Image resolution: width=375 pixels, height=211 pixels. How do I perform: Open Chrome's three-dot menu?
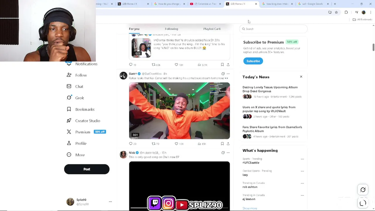coord(371,12)
